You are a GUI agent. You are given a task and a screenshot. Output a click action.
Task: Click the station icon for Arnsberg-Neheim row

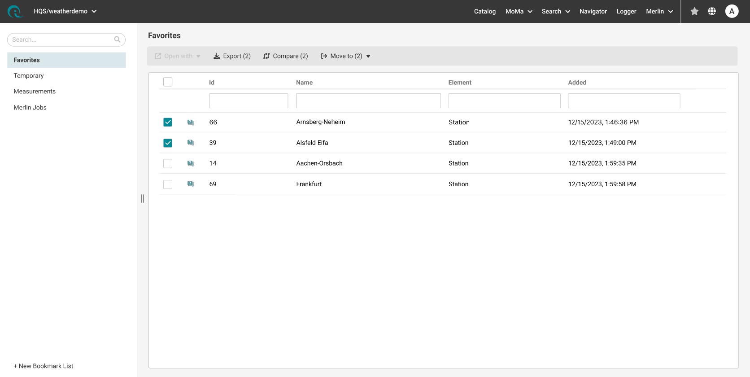(x=191, y=122)
